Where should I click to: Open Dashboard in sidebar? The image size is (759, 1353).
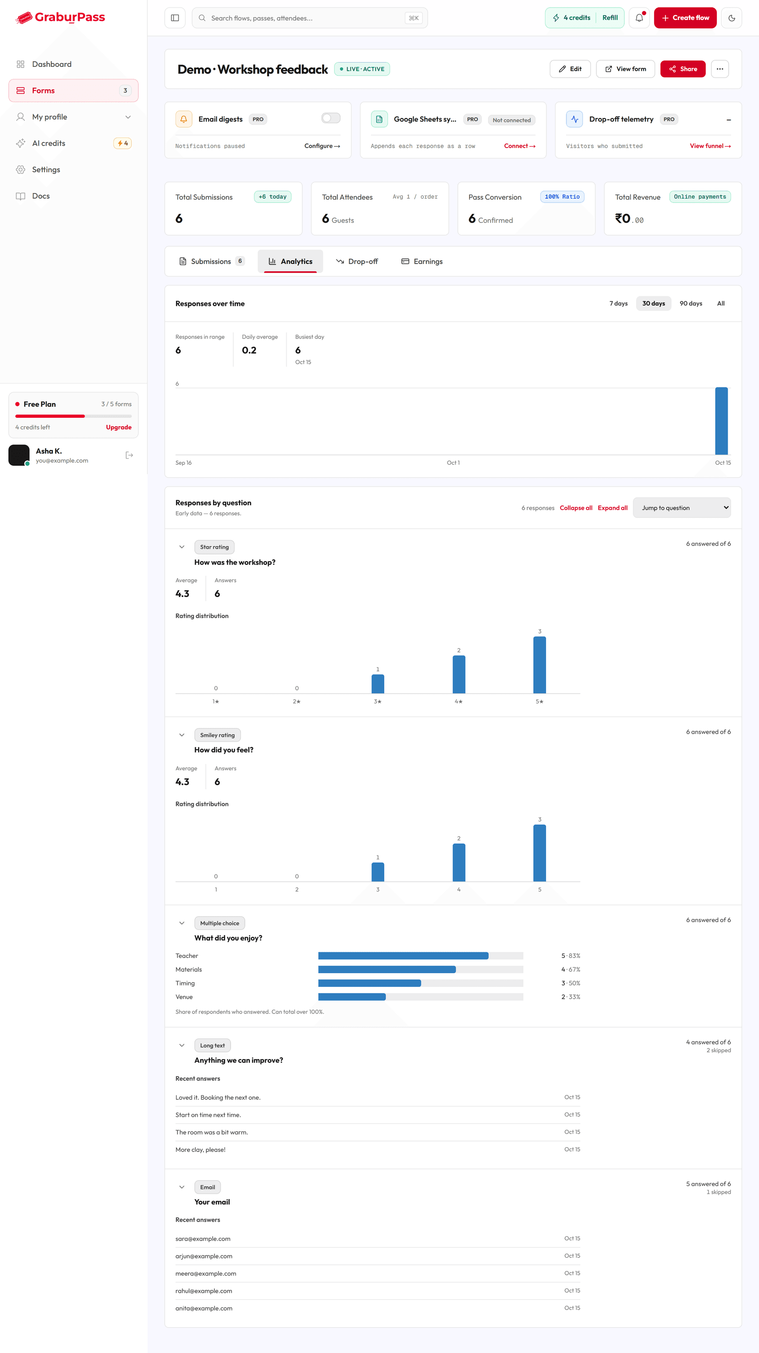tap(74, 64)
